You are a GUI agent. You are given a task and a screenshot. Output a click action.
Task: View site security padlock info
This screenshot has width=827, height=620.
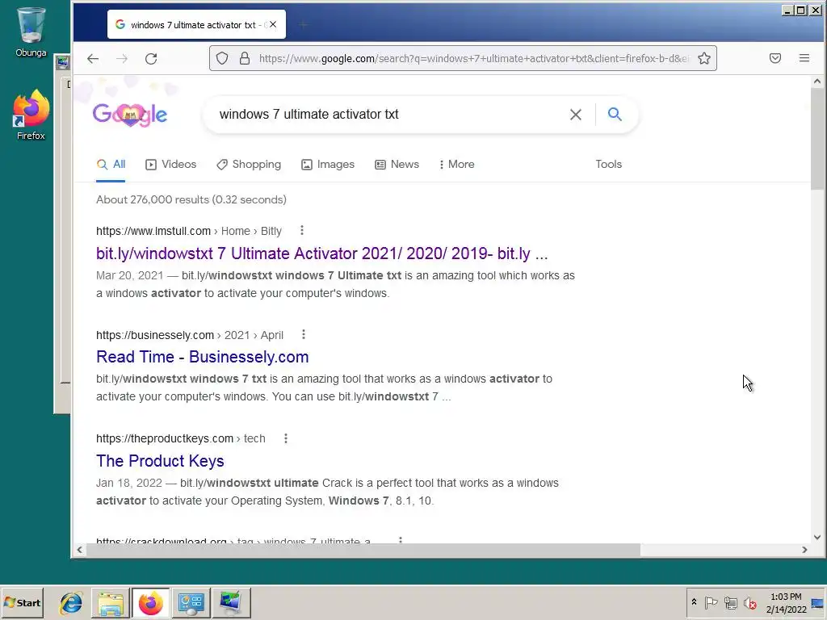(244, 58)
